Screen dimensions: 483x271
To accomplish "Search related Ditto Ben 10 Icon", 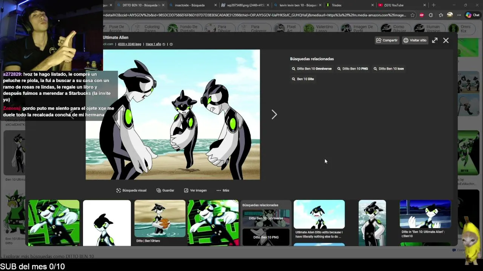I will (x=389, y=69).
